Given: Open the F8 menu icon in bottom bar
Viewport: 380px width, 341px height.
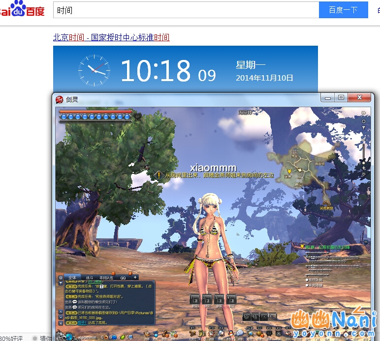Looking at the screenshot, I should click(x=269, y=334).
